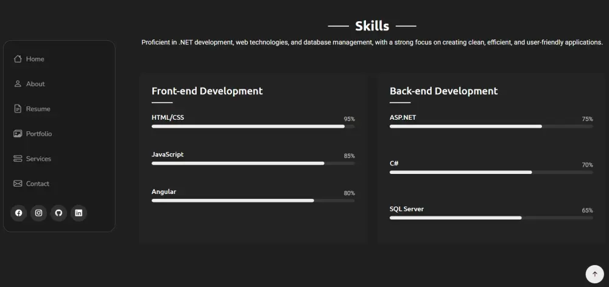
Task: Select the Services navigation label
Action: tap(38, 159)
